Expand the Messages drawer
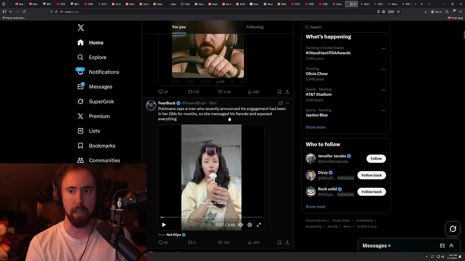The image size is (465, 261). [452, 246]
